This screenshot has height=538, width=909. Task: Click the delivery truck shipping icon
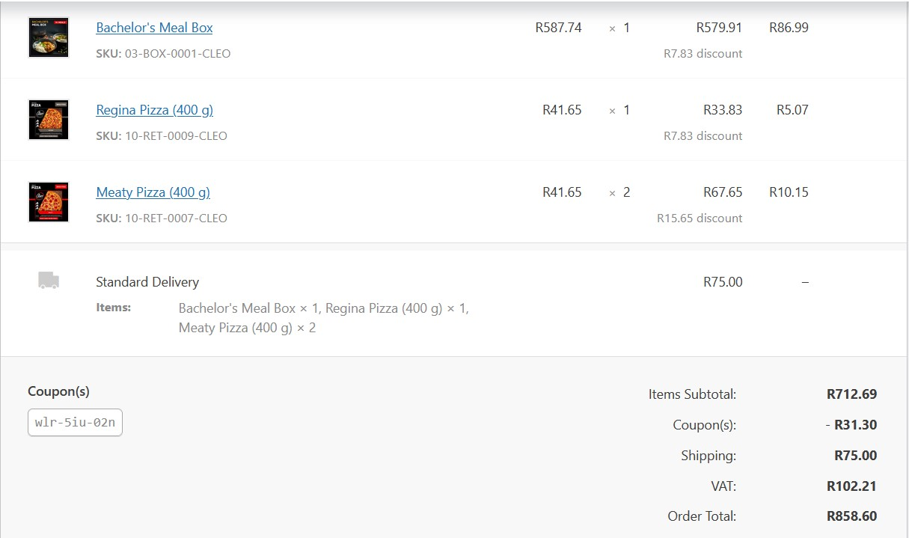(49, 281)
